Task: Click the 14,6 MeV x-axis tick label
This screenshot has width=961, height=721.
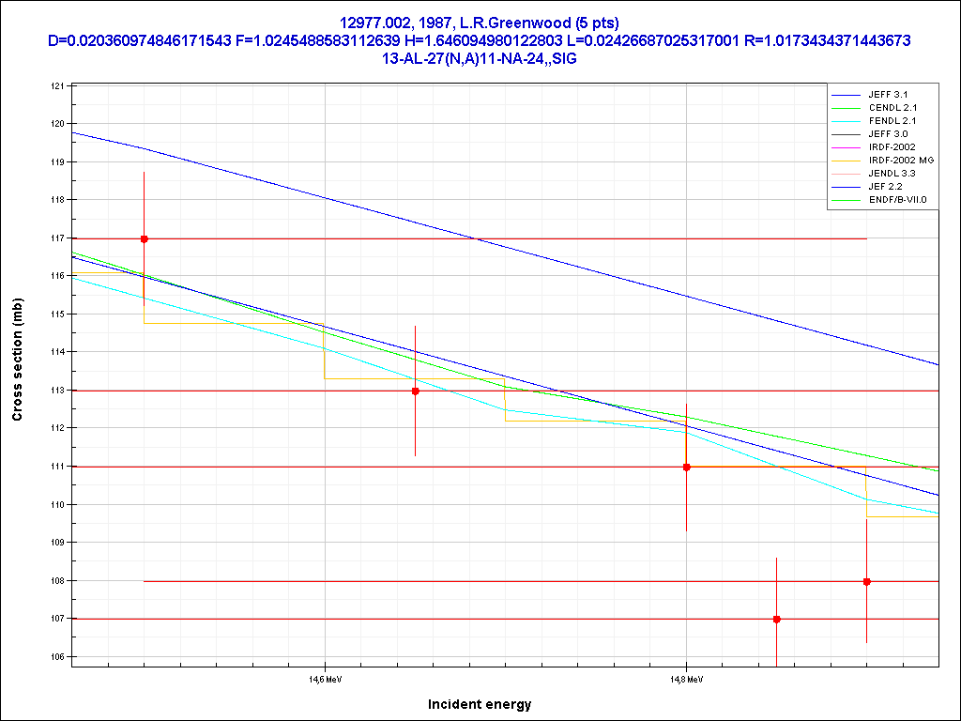Action: pyautogui.click(x=325, y=679)
